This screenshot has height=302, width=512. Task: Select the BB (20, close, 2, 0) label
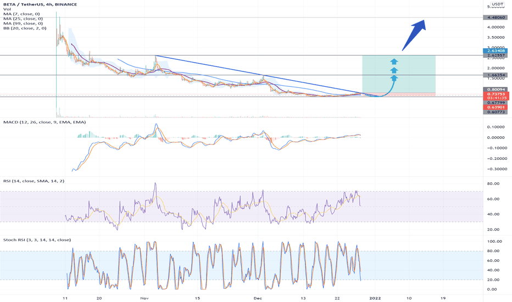pyautogui.click(x=25, y=28)
